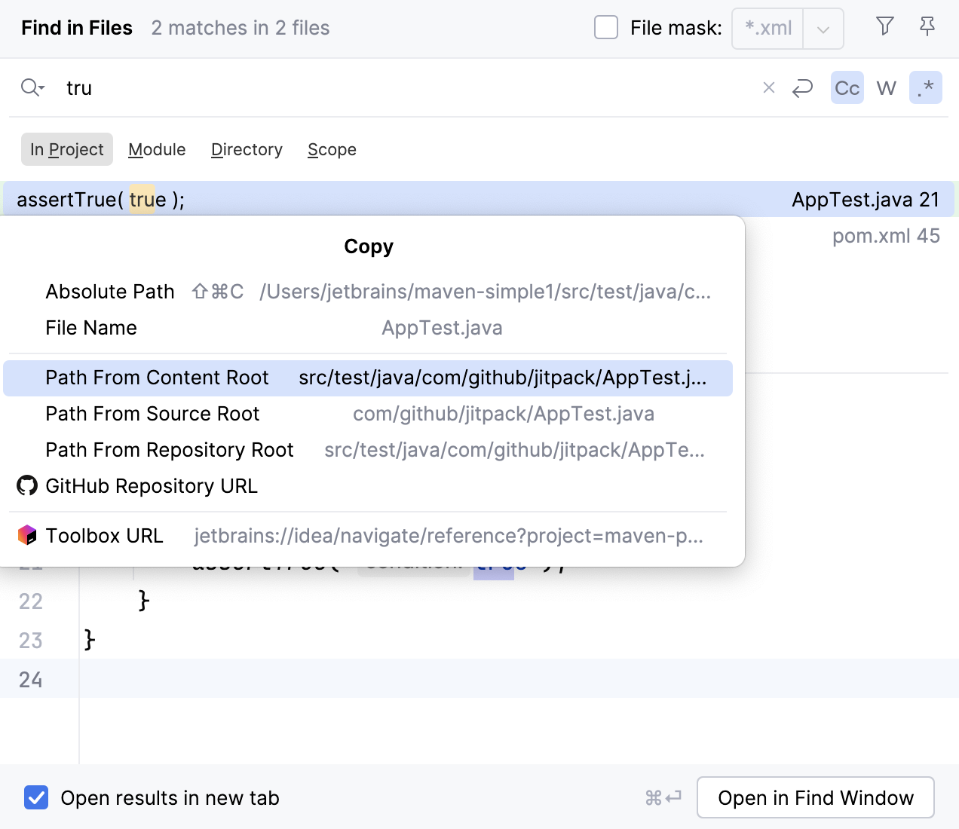Clear the search query with the X icon
Image resolution: width=959 pixels, height=829 pixels.
[x=768, y=87]
